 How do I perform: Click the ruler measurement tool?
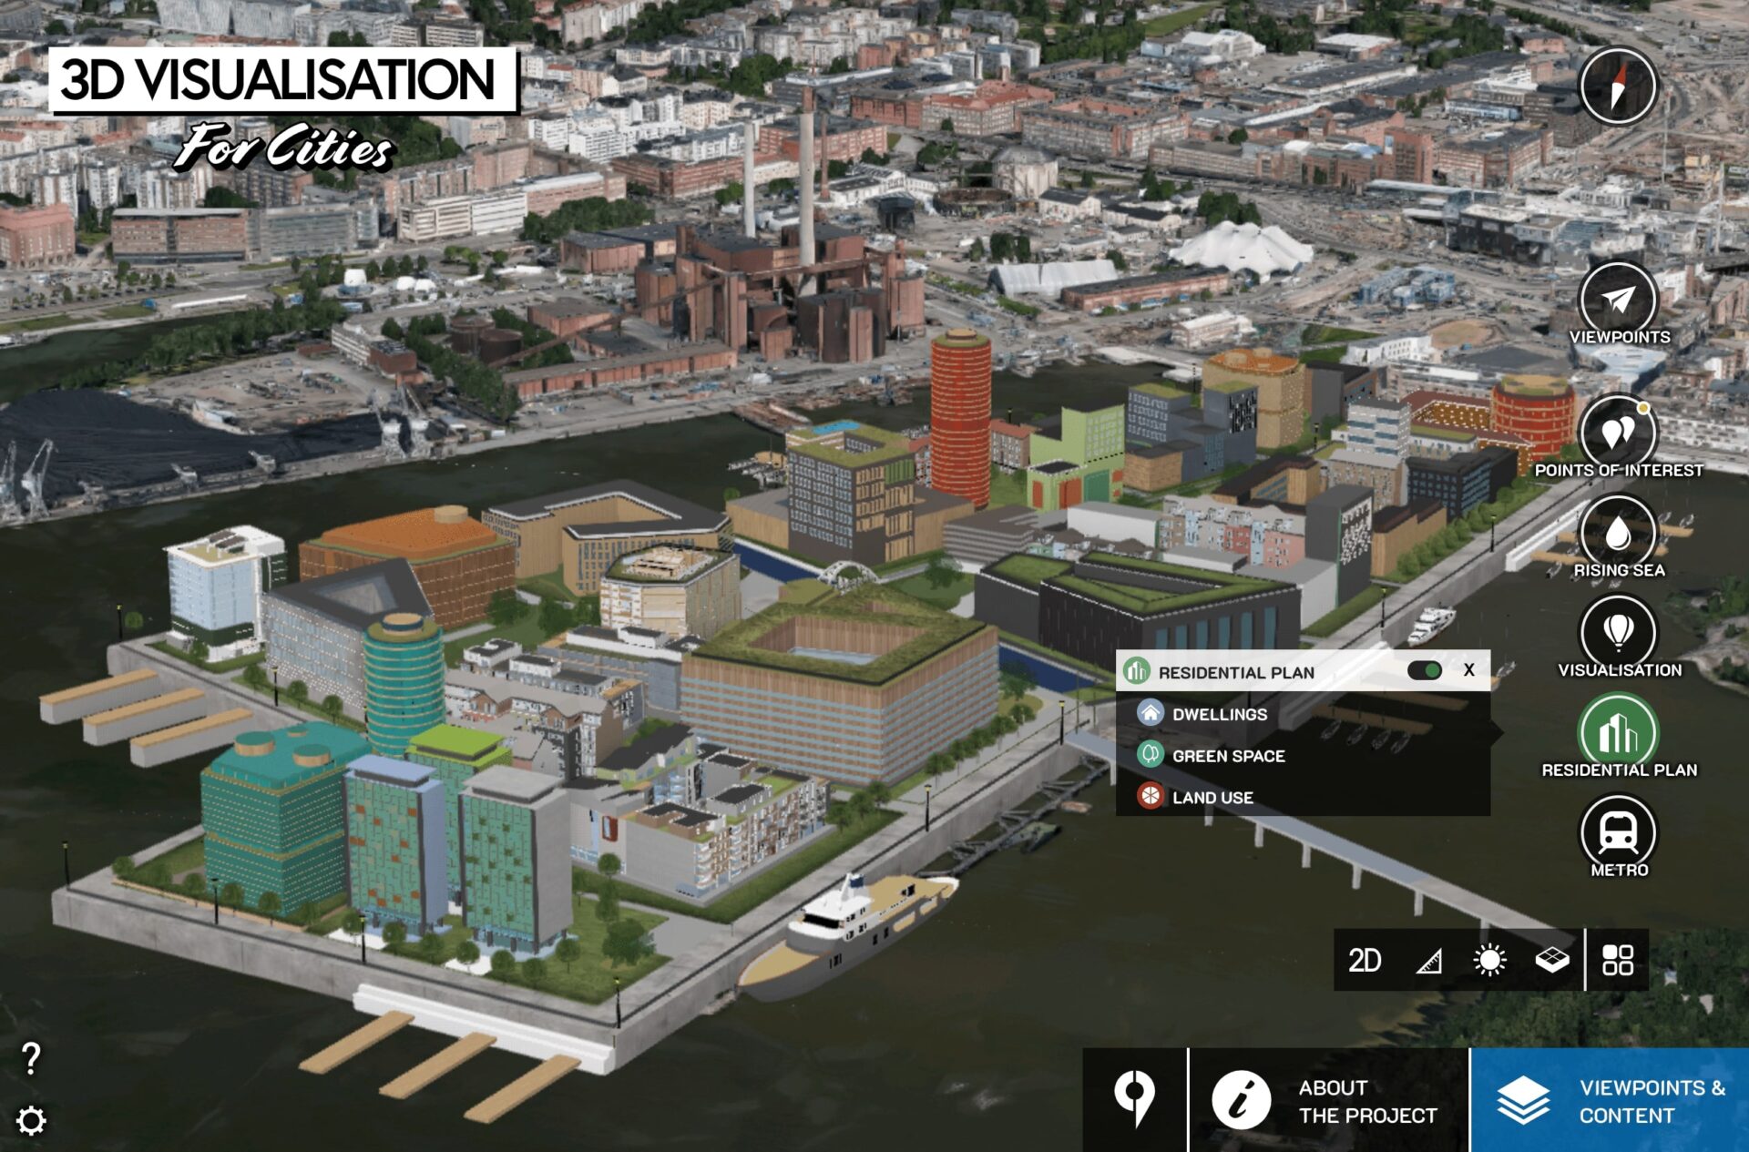coord(1428,960)
